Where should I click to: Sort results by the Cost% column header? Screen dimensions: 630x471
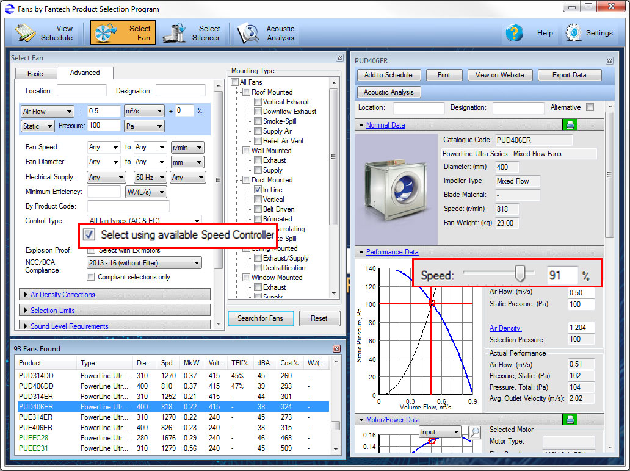(x=289, y=363)
